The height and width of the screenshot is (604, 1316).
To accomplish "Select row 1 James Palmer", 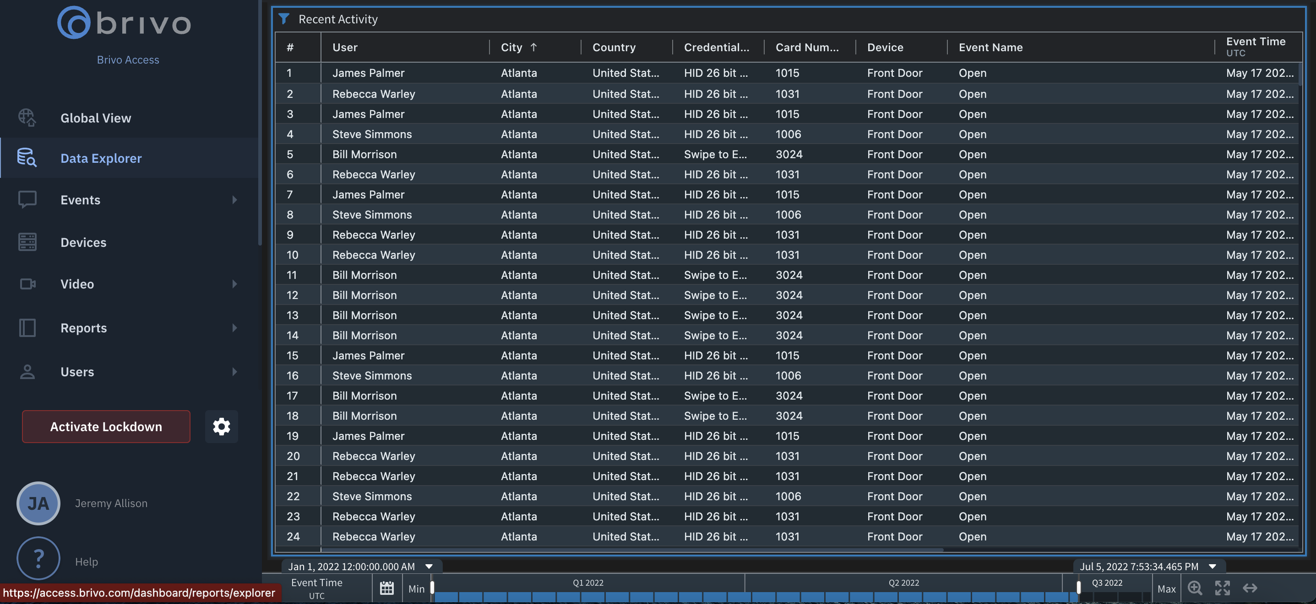I will [x=787, y=73].
